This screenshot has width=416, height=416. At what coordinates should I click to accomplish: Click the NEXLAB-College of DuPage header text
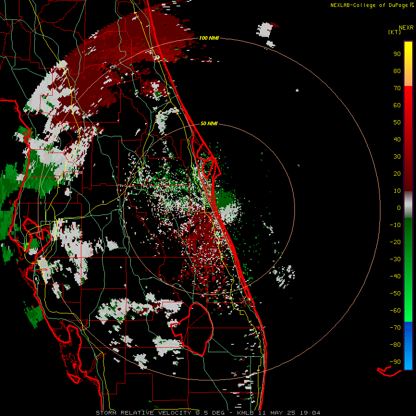pos(370,5)
